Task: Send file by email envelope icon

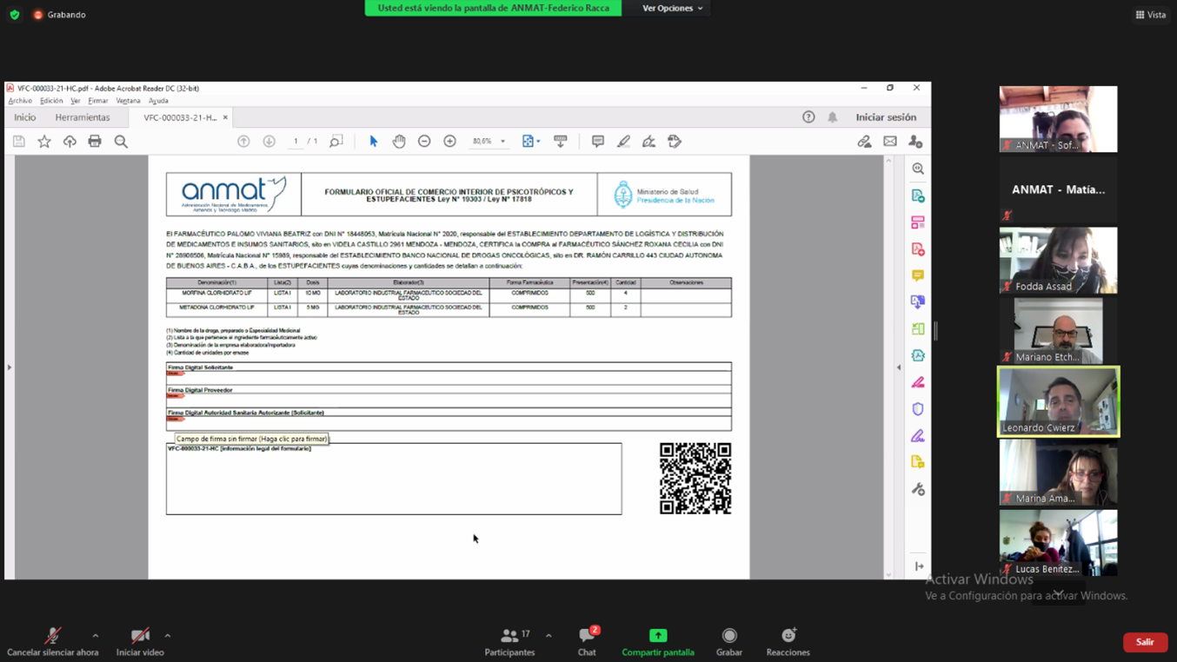Action: (890, 142)
